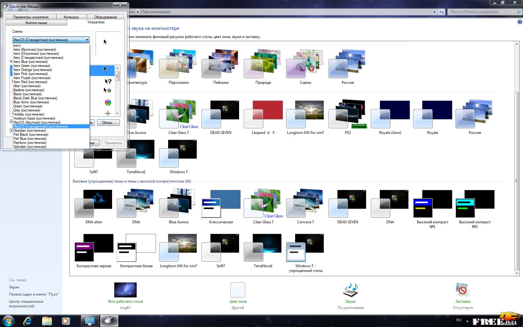Select the Пейзажи theme
Image resolution: width=523 pixels, height=327 pixels.
coord(221,67)
